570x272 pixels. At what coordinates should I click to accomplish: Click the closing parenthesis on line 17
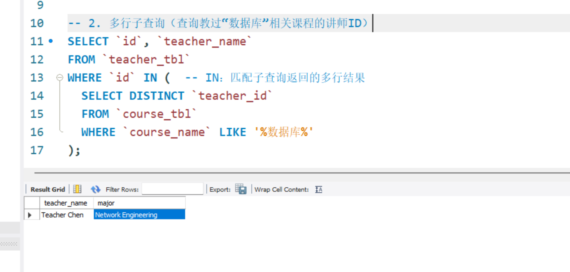71,150
